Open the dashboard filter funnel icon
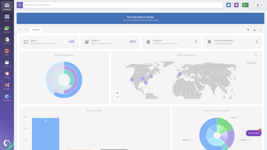267x150 pixels. 248,30
